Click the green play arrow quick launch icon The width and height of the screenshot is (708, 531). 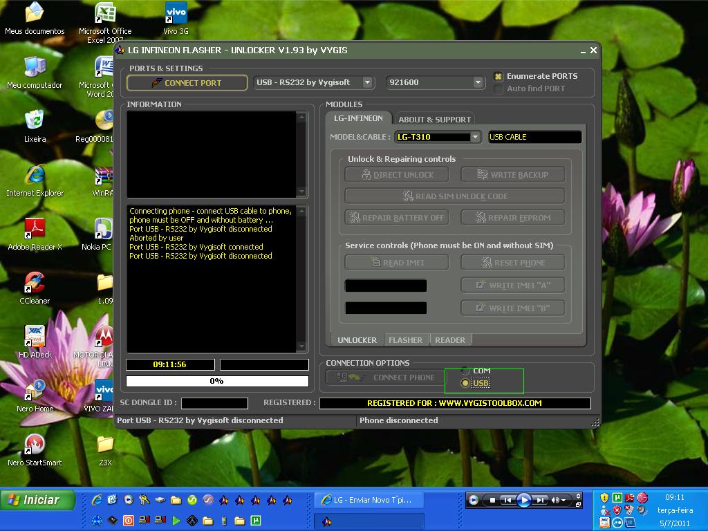(x=176, y=521)
